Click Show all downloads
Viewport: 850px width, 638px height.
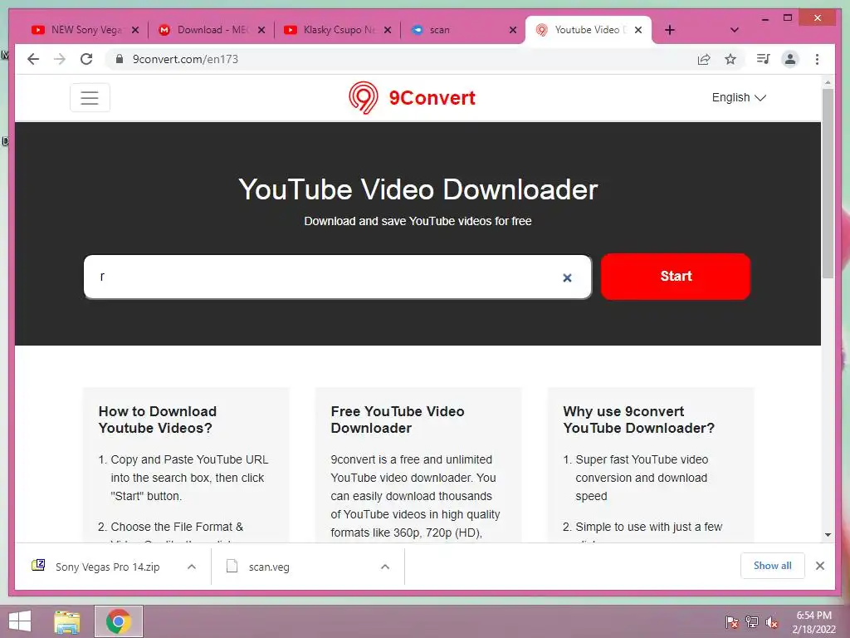point(773,566)
